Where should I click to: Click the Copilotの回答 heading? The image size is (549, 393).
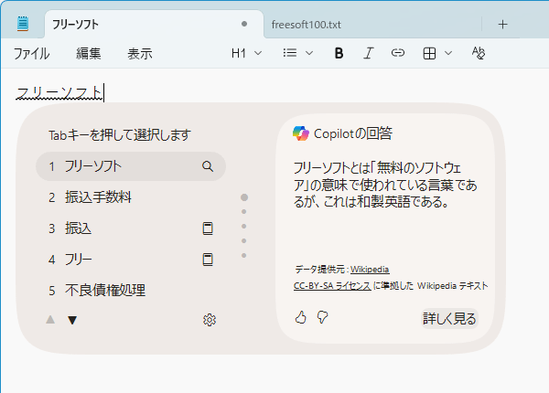(x=353, y=133)
